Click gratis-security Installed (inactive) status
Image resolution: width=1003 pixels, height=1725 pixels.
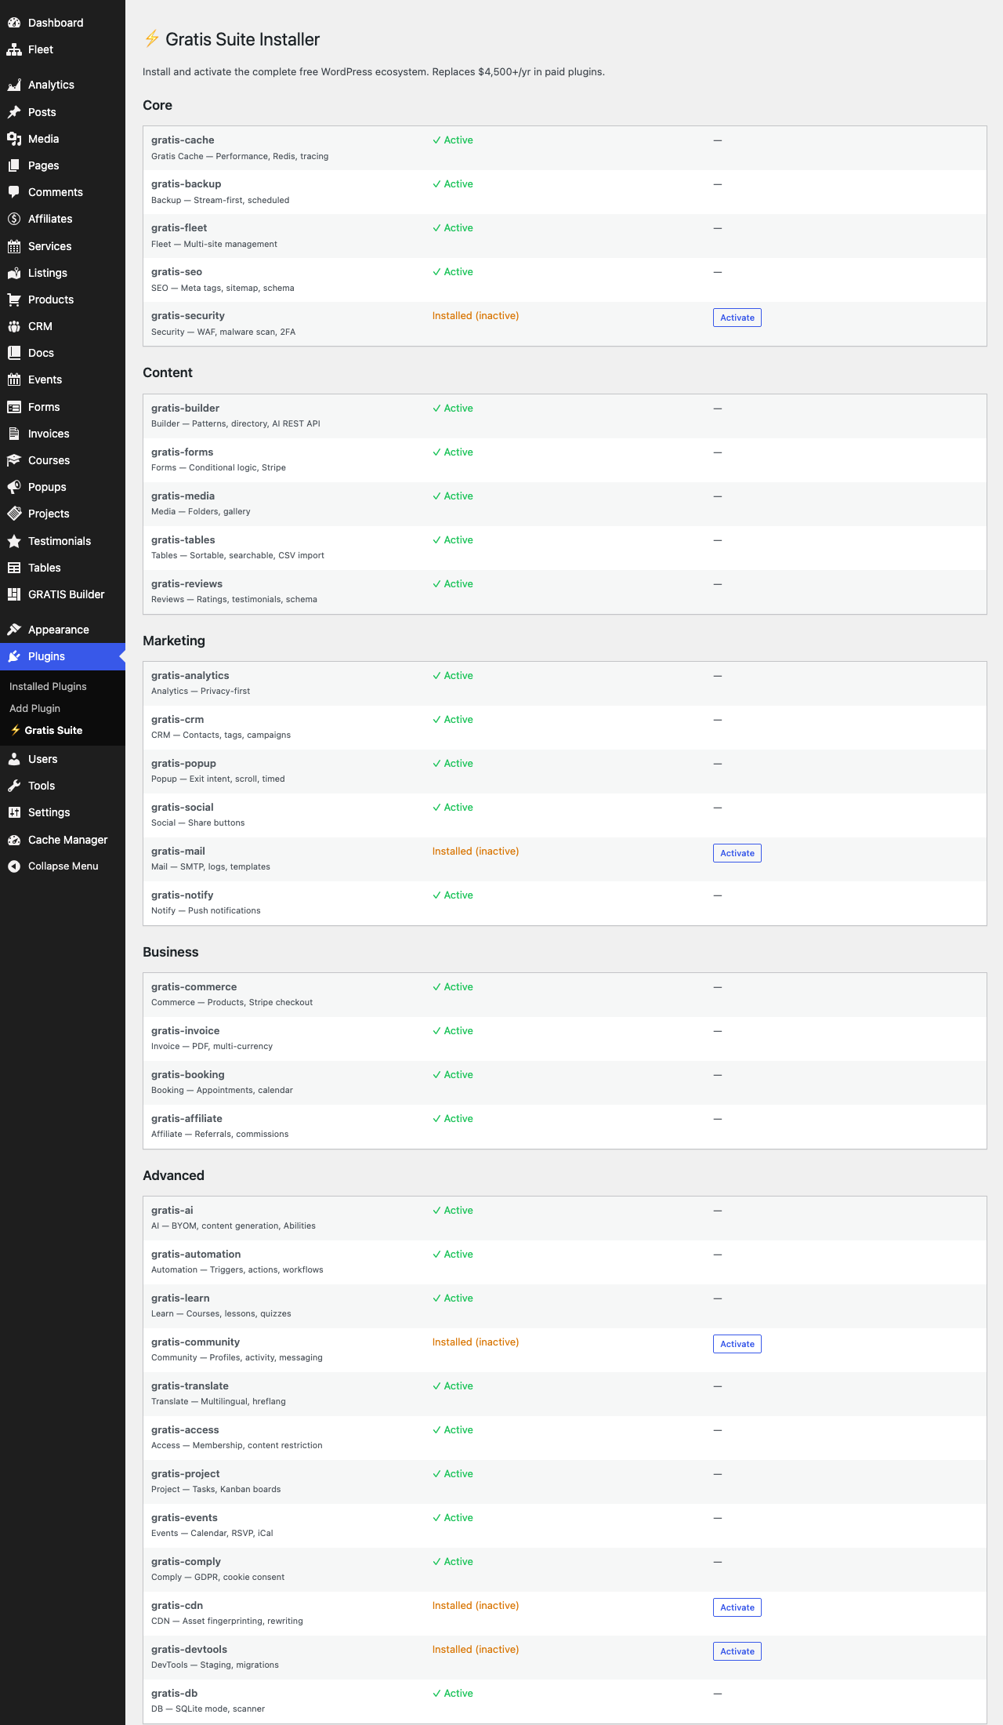tap(476, 316)
